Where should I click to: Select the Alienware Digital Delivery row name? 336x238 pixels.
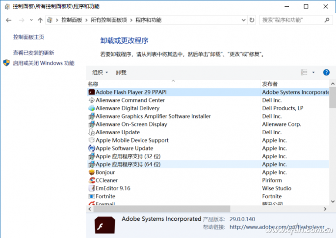click(128, 108)
